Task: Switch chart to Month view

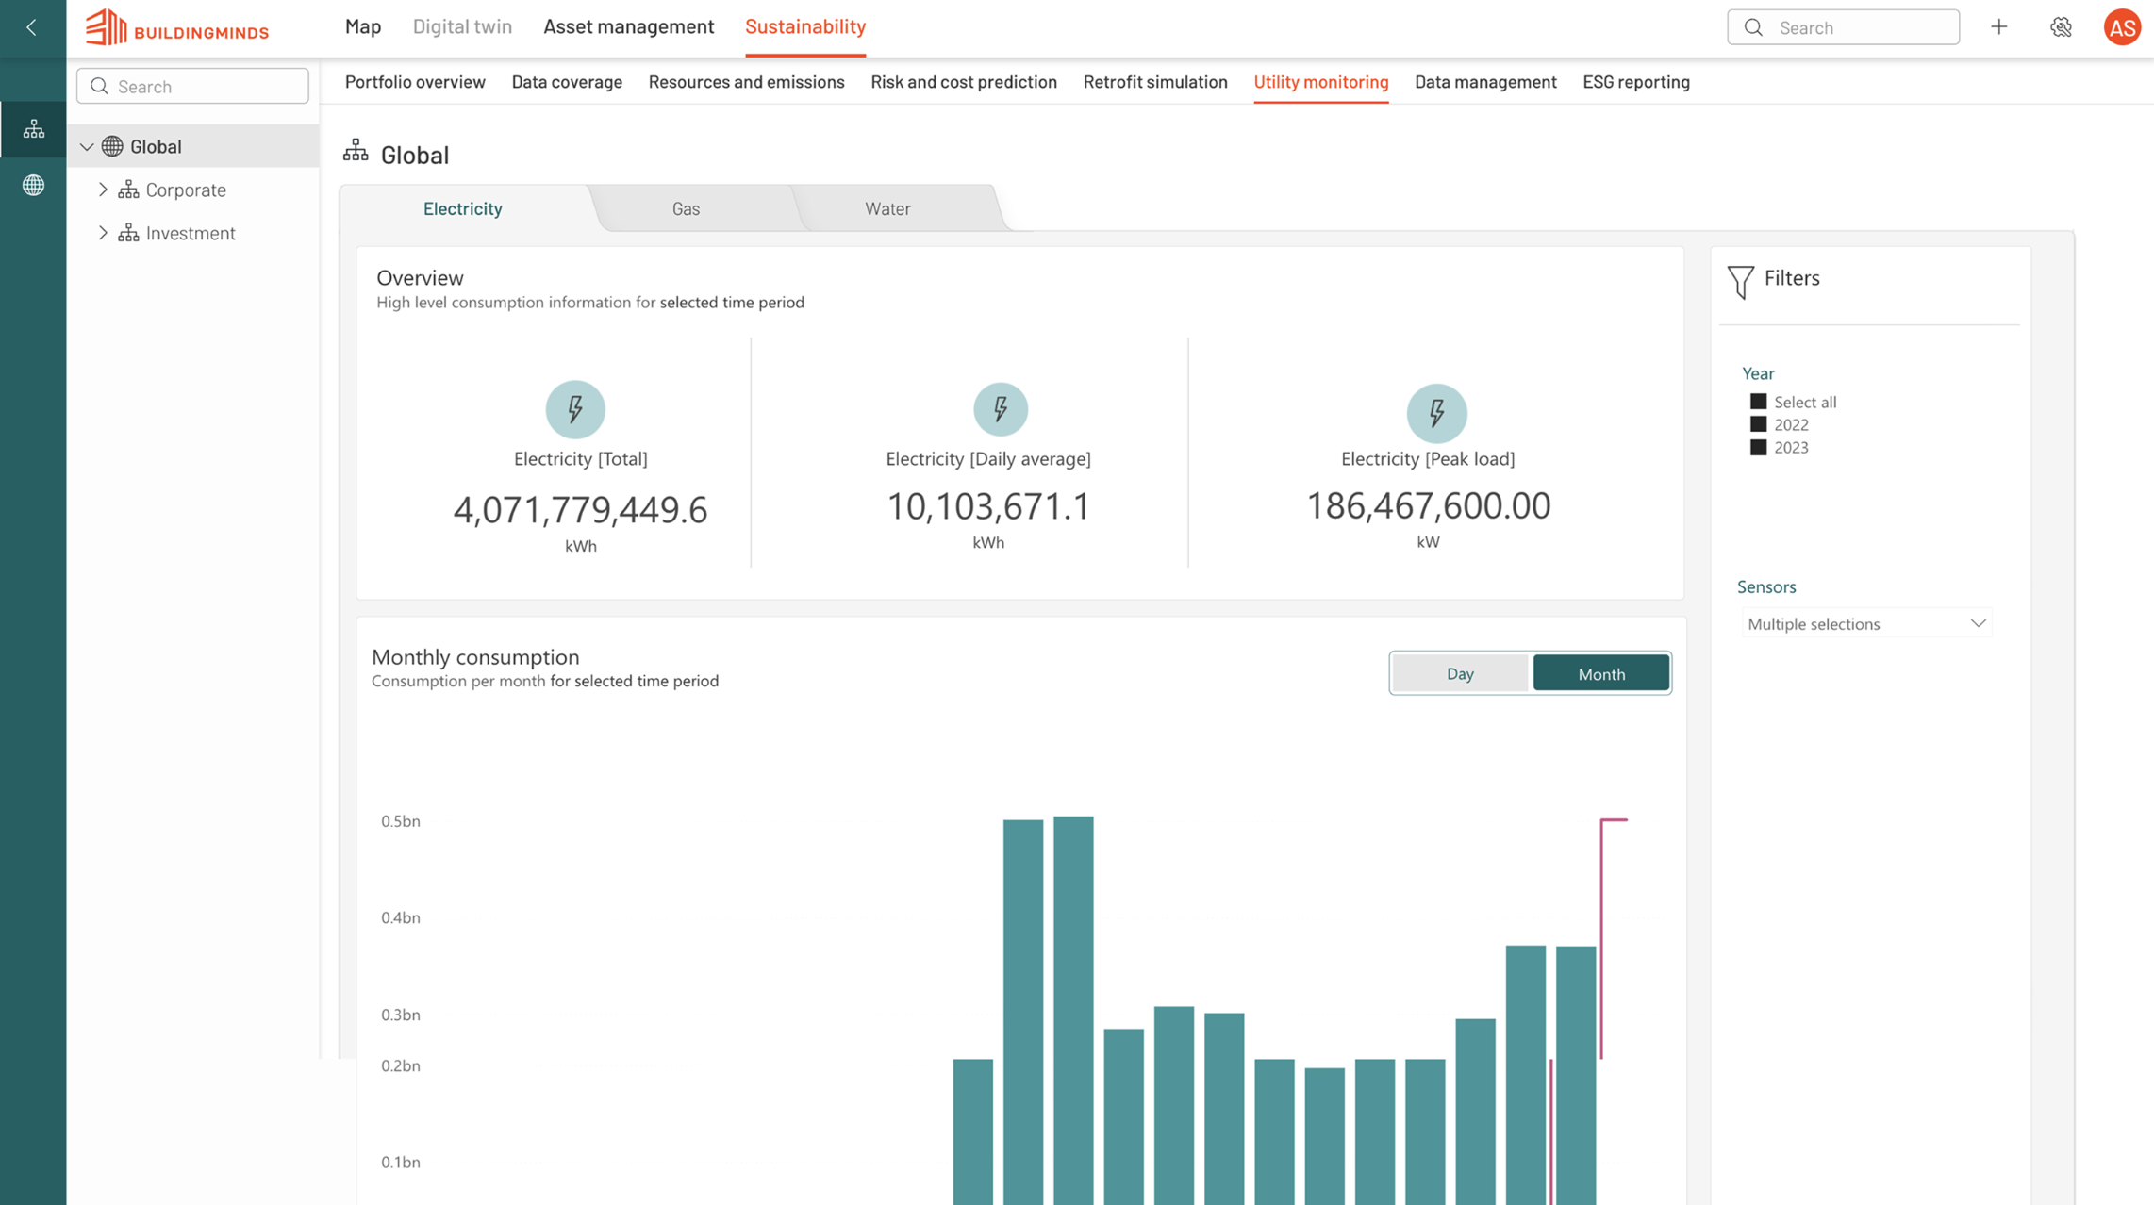Action: pyautogui.click(x=1601, y=673)
